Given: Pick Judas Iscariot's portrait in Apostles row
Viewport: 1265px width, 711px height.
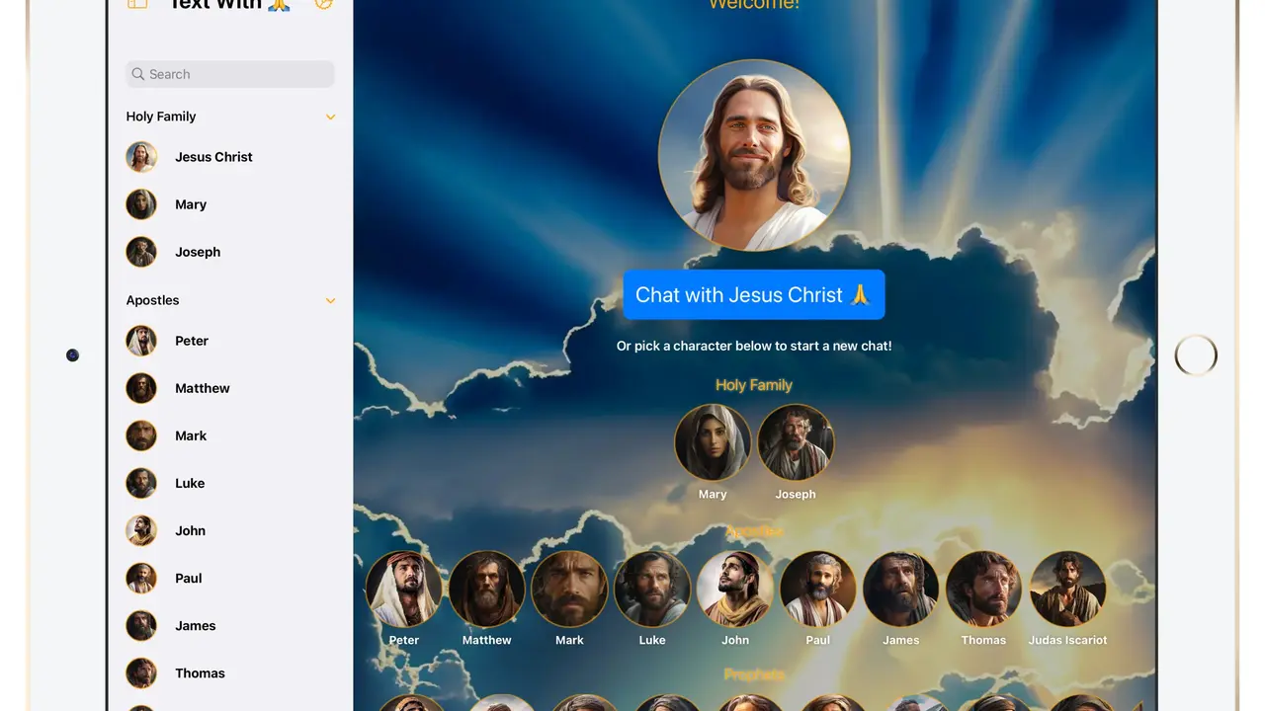Looking at the screenshot, I should [1067, 589].
